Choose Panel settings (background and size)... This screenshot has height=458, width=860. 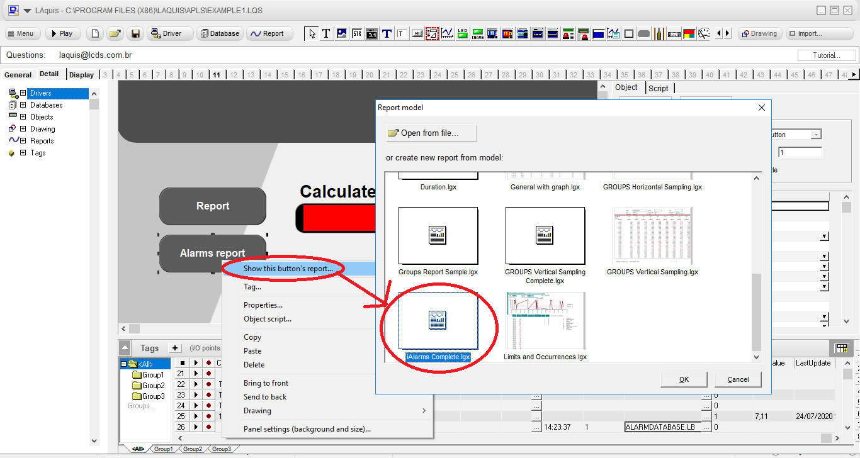307,429
